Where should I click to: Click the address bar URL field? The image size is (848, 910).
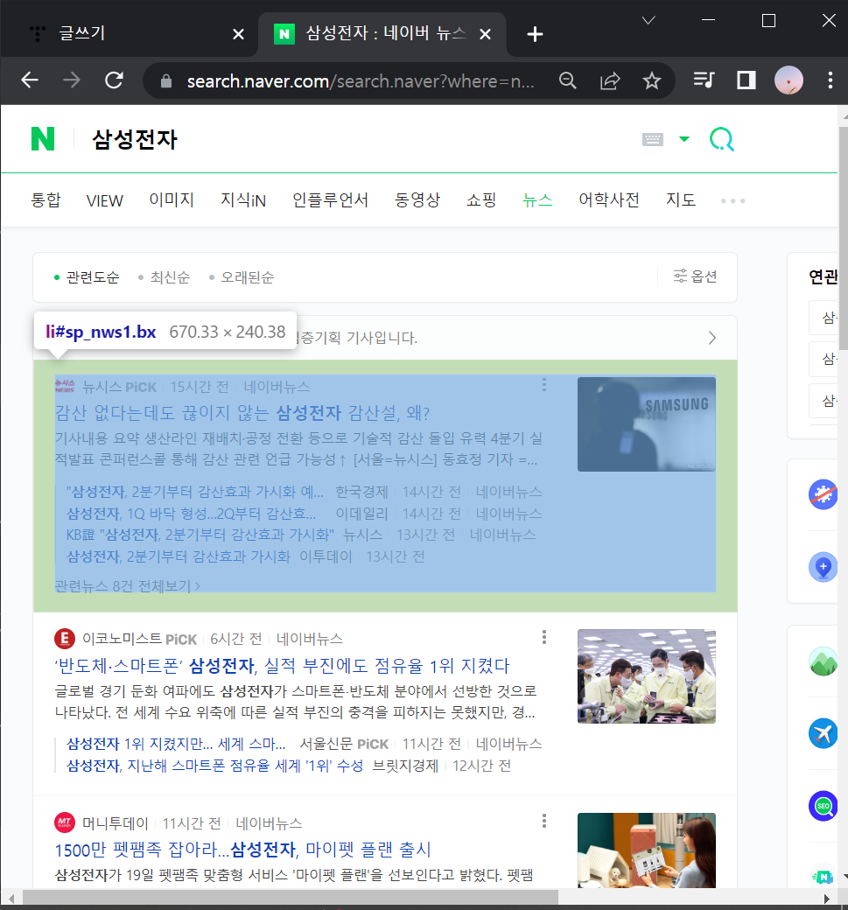click(360, 81)
